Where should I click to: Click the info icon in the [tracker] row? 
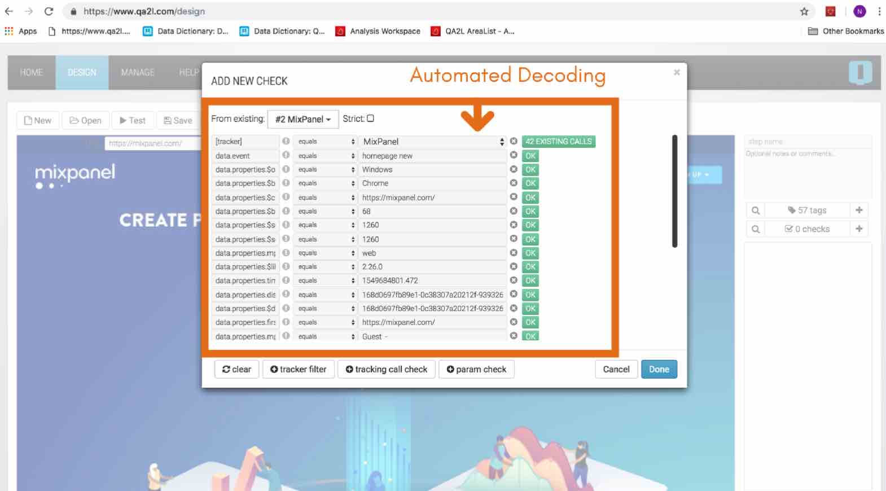[x=286, y=141]
